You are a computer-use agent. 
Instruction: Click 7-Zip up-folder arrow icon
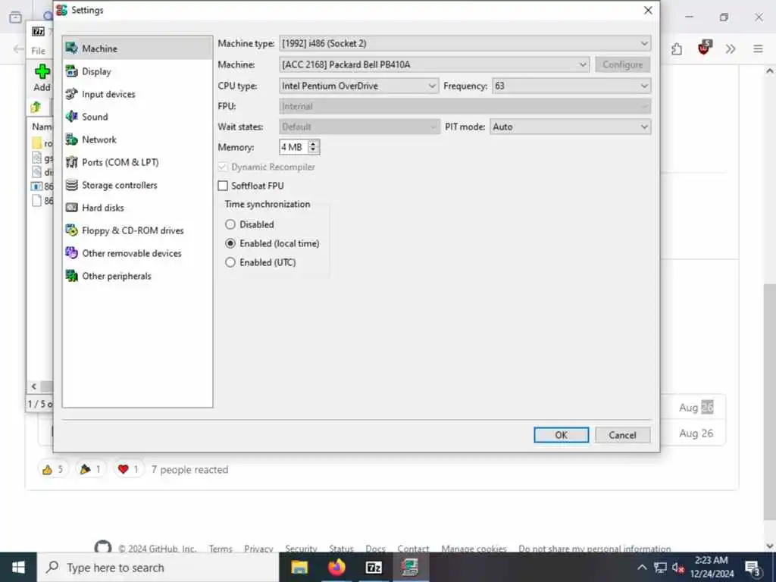[36, 107]
